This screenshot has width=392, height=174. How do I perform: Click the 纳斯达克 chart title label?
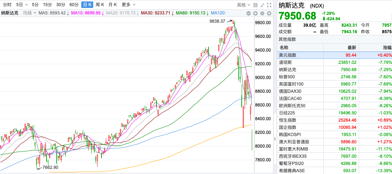pyautogui.click(x=10, y=13)
